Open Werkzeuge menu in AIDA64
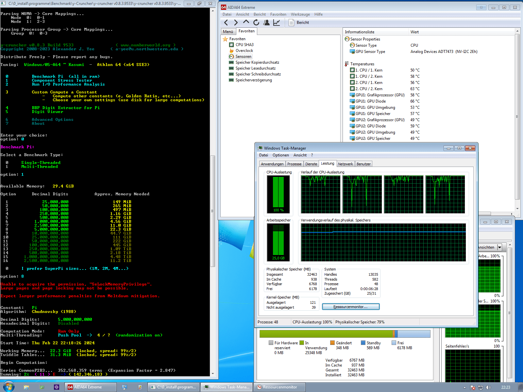 click(300, 14)
